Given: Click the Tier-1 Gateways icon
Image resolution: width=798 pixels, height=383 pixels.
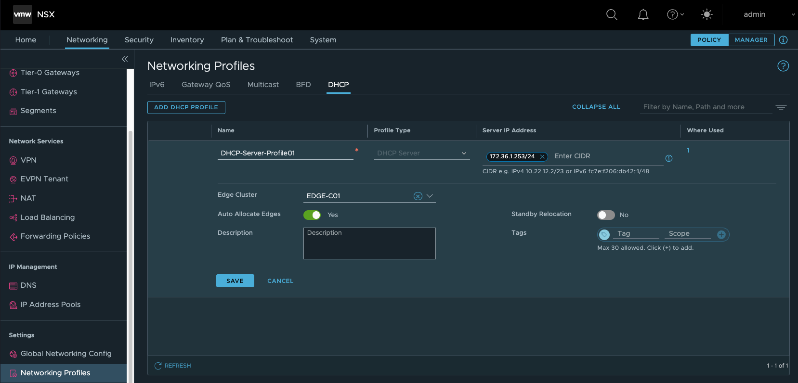Looking at the screenshot, I should tap(13, 92).
